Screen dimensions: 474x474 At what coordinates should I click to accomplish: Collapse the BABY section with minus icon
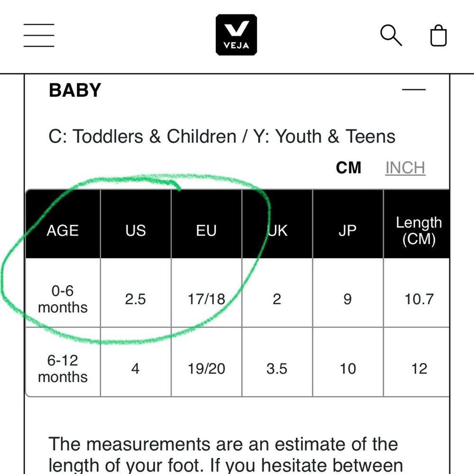tap(413, 90)
